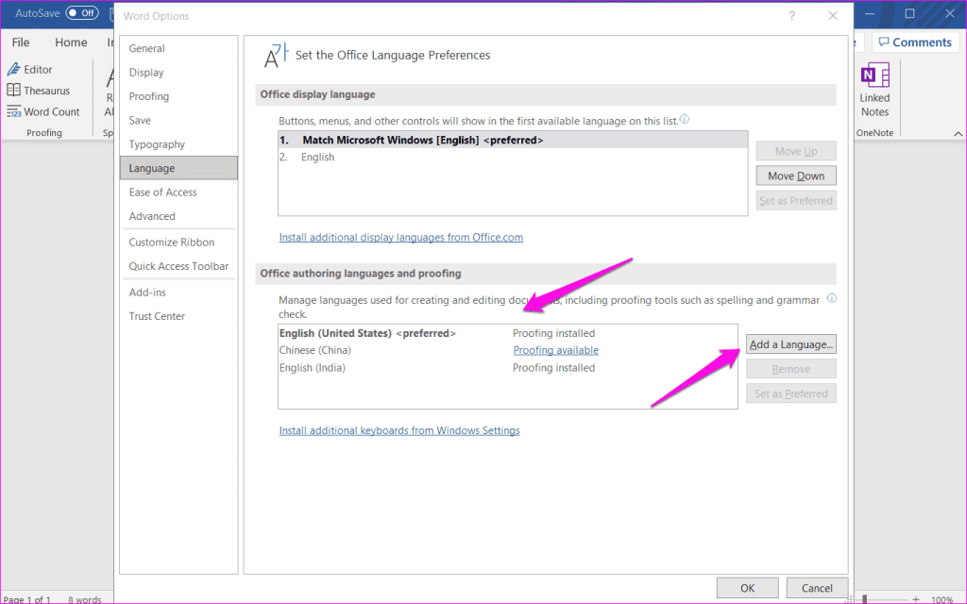The image size is (967, 604).
Task: Open Install additional display languages from Office.com link
Action: coord(400,237)
